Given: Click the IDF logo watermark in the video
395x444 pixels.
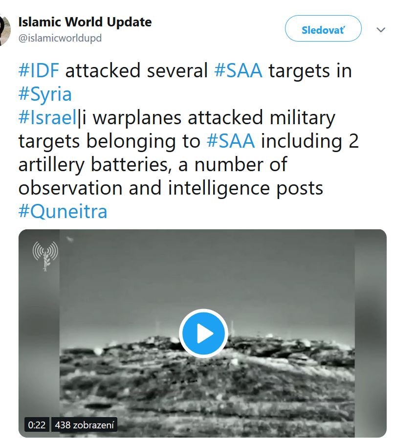Looking at the screenshot, I should (x=45, y=255).
